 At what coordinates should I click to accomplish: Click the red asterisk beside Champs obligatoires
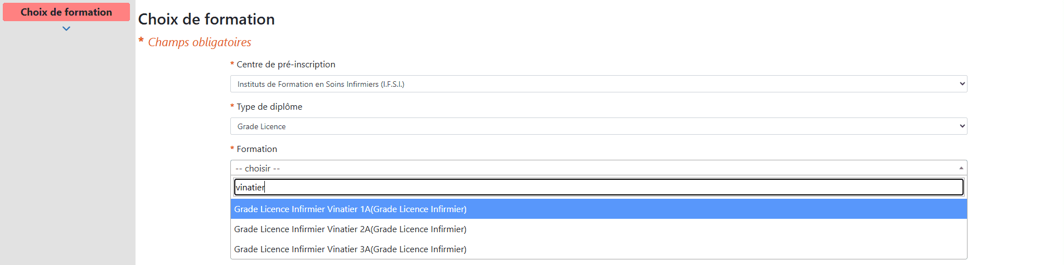(x=142, y=41)
